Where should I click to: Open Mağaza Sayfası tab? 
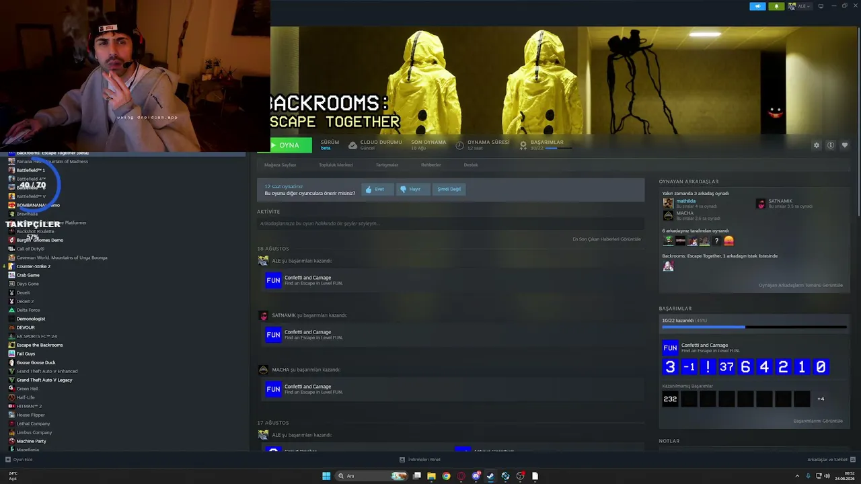coord(280,165)
